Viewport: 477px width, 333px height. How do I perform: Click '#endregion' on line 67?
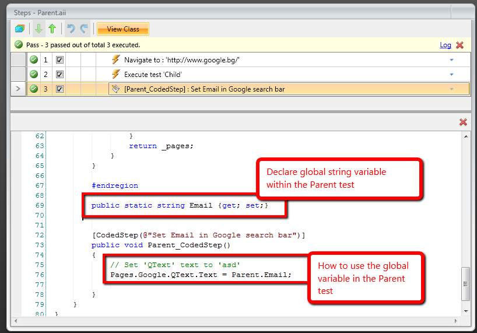click(x=115, y=185)
